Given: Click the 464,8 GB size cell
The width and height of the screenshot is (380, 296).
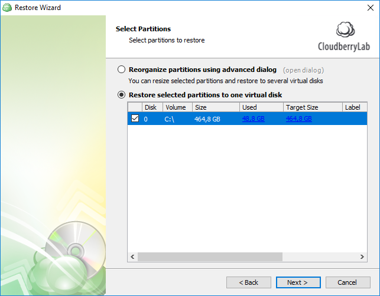Looking at the screenshot, I should (x=207, y=119).
